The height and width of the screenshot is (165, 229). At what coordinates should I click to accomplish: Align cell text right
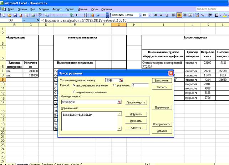pos(185,15)
